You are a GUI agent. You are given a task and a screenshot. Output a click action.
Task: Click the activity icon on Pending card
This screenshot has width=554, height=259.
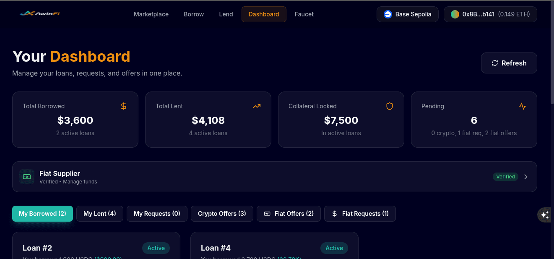(x=523, y=106)
